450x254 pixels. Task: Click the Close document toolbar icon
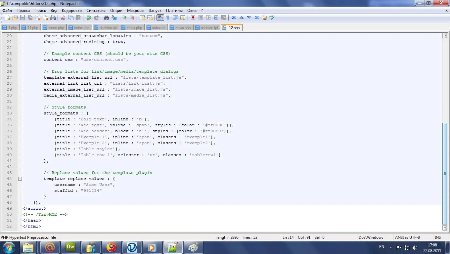click(x=38, y=18)
